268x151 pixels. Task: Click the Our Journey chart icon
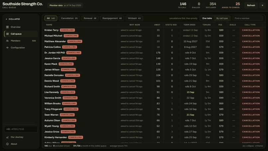pos(7,137)
